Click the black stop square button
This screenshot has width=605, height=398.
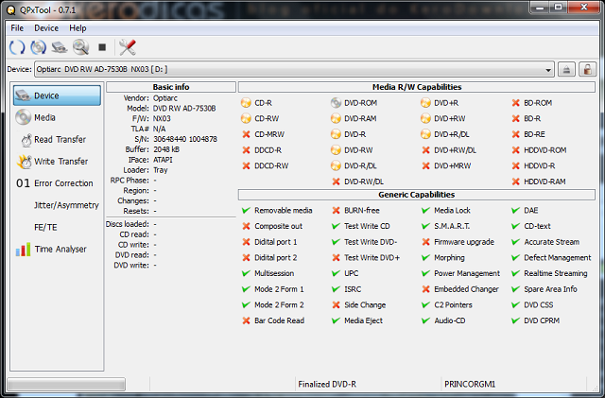click(102, 47)
